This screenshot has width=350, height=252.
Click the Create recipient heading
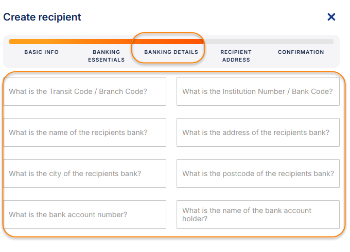pos(42,17)
